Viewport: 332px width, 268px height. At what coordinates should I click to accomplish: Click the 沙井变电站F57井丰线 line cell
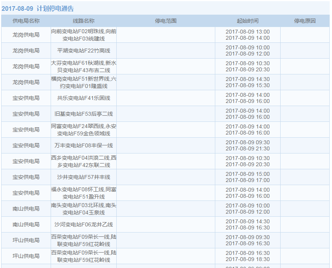click(x=83, y=177)
